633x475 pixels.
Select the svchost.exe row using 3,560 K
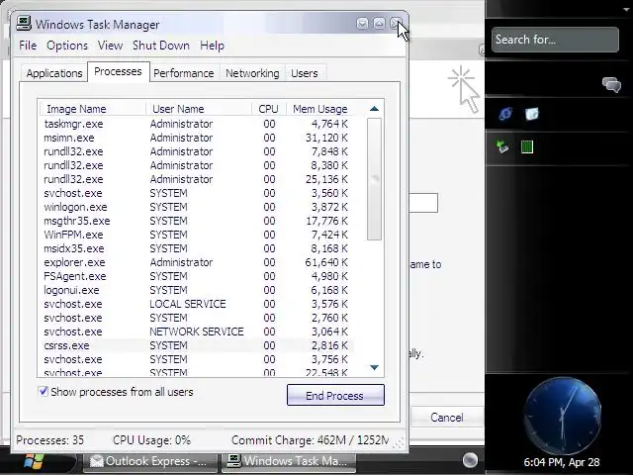click(x=197, y=193)
